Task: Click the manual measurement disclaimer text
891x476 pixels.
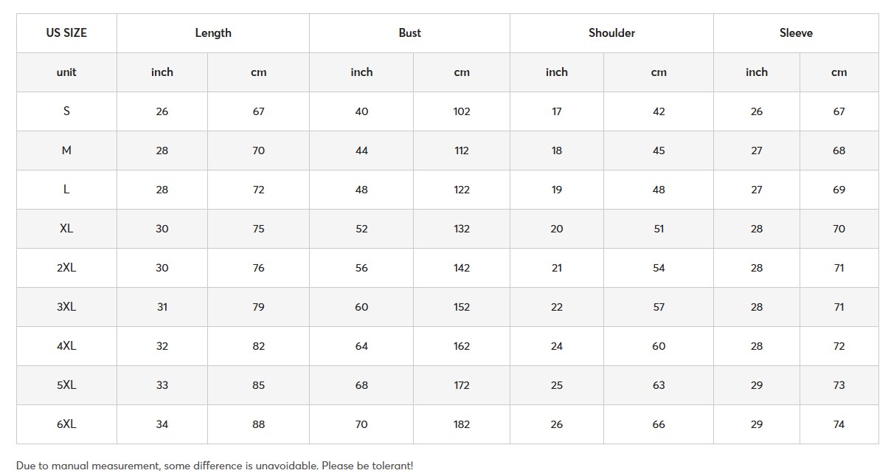Action: [215, 466]
